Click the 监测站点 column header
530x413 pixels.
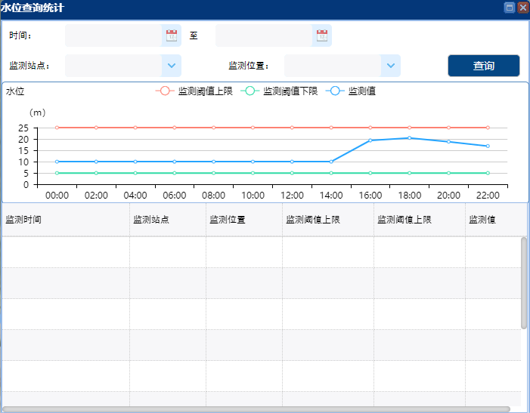point(168,220)
